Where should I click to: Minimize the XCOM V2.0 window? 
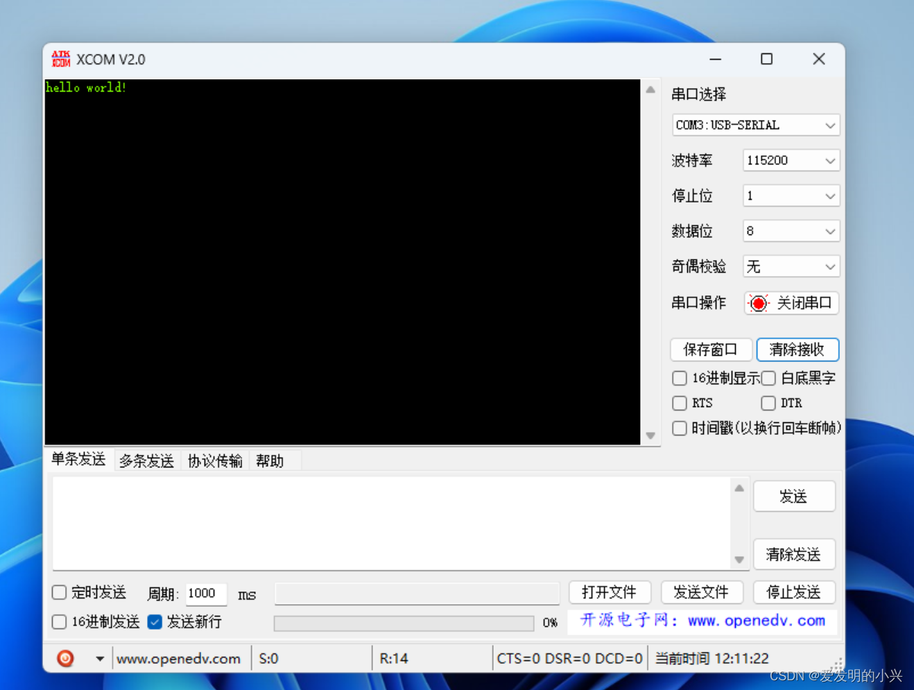(x=716, y=59)
